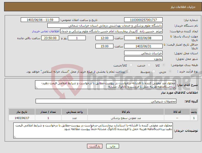Click the delivery province field خراسان شمالی
The height and width of the screenshot is (153, 202).
coord(143,53)
